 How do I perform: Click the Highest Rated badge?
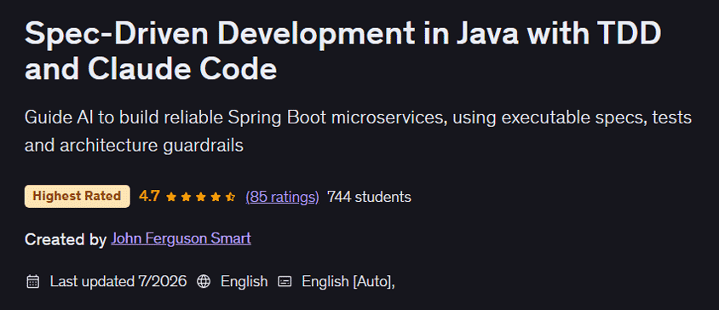point(77,196)
